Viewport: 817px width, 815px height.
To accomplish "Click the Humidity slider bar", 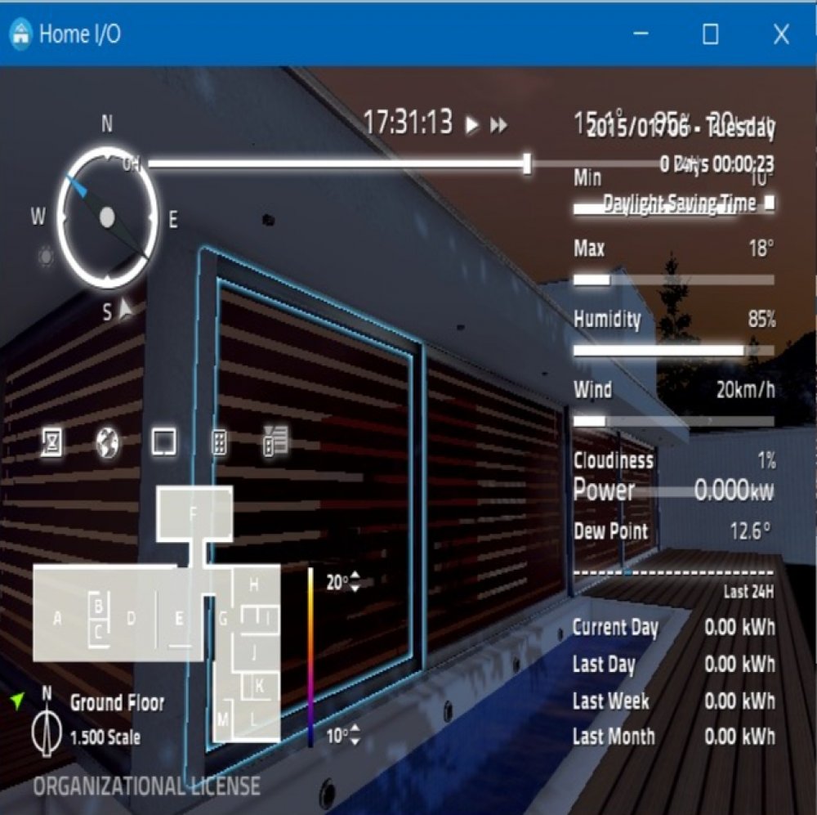I will (673, 351).
